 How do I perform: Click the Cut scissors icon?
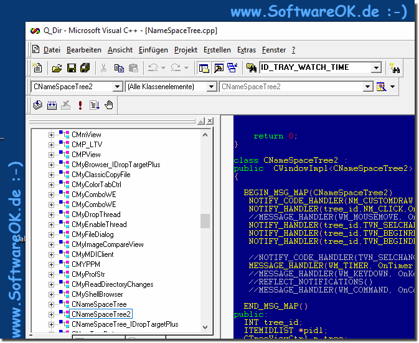[104, 68]
